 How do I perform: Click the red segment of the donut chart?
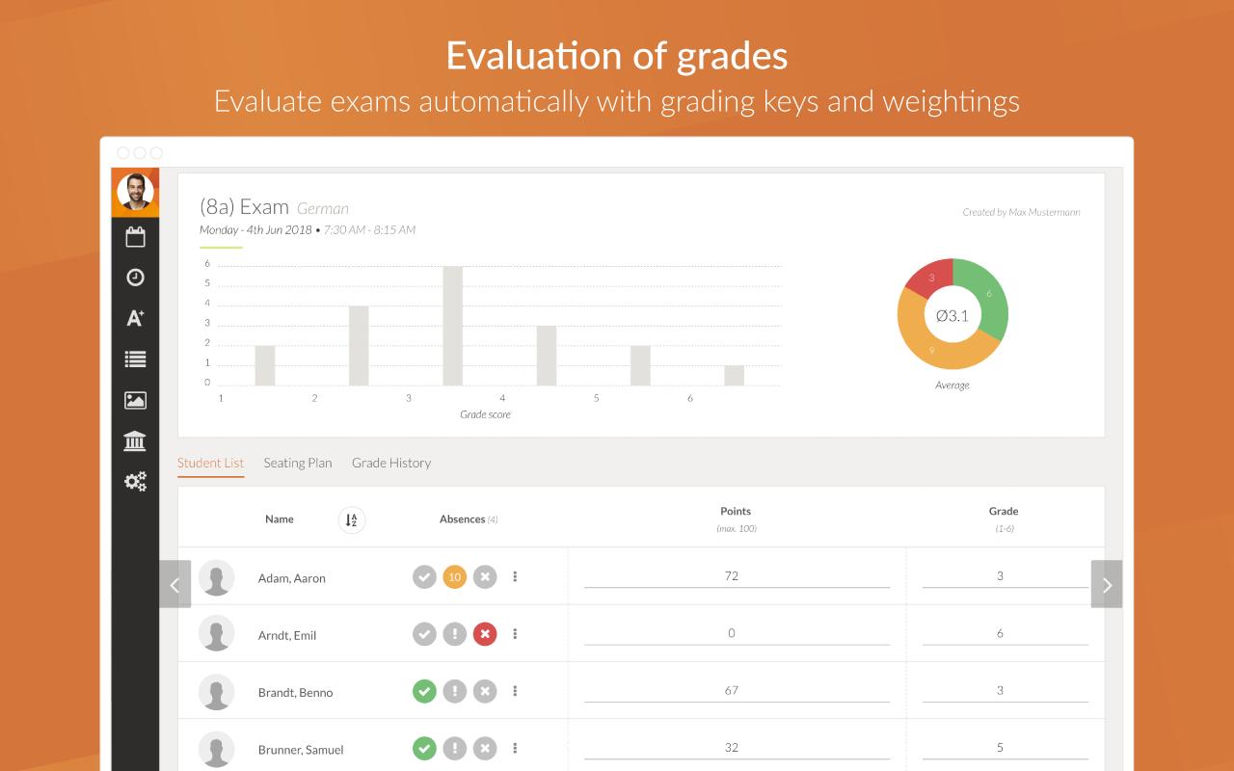(931, 278)
